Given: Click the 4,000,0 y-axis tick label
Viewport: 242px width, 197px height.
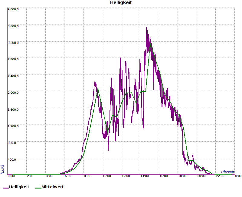Looking at the screenshot, I should 13,9.
